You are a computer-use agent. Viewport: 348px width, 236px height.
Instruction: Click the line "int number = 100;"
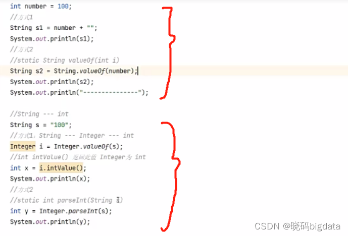(41, 6)
